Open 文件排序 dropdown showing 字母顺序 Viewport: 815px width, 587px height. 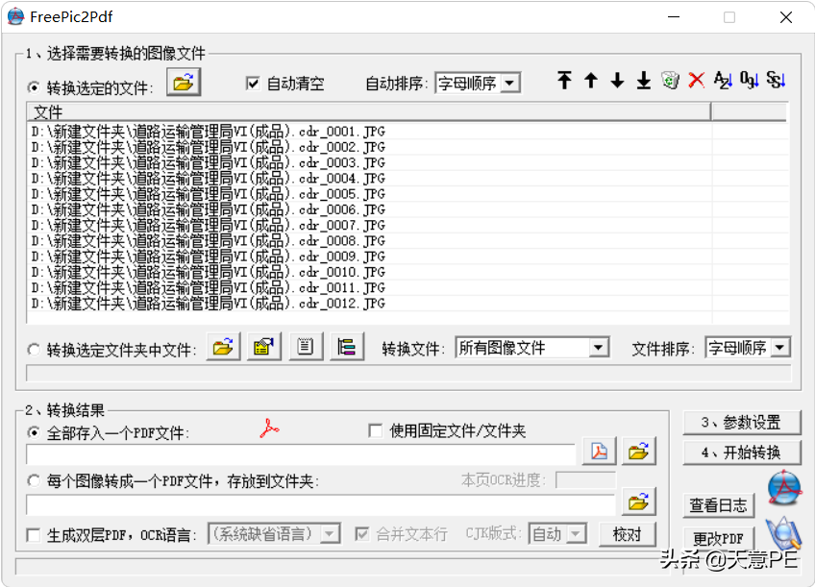(x=748, y=348)
